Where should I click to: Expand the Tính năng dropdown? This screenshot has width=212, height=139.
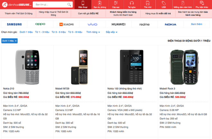(x=93, y=32)
